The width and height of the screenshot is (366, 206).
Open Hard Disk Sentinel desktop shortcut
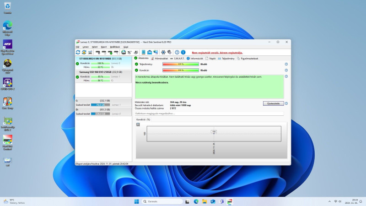(7, 142)
